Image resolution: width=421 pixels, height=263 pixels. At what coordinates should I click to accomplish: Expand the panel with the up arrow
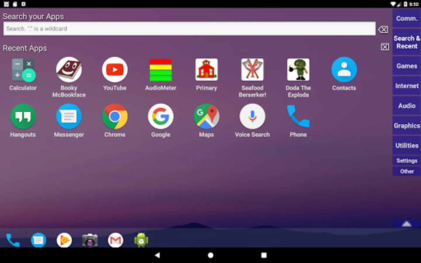point(407,224)
